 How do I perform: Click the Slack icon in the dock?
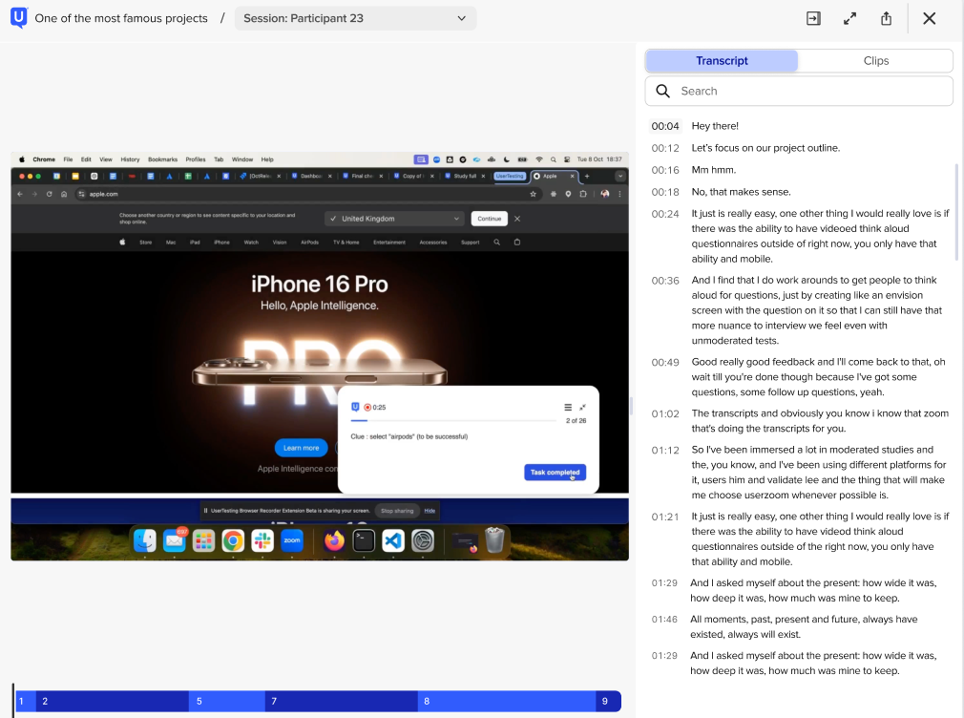(x=262, y=540)
